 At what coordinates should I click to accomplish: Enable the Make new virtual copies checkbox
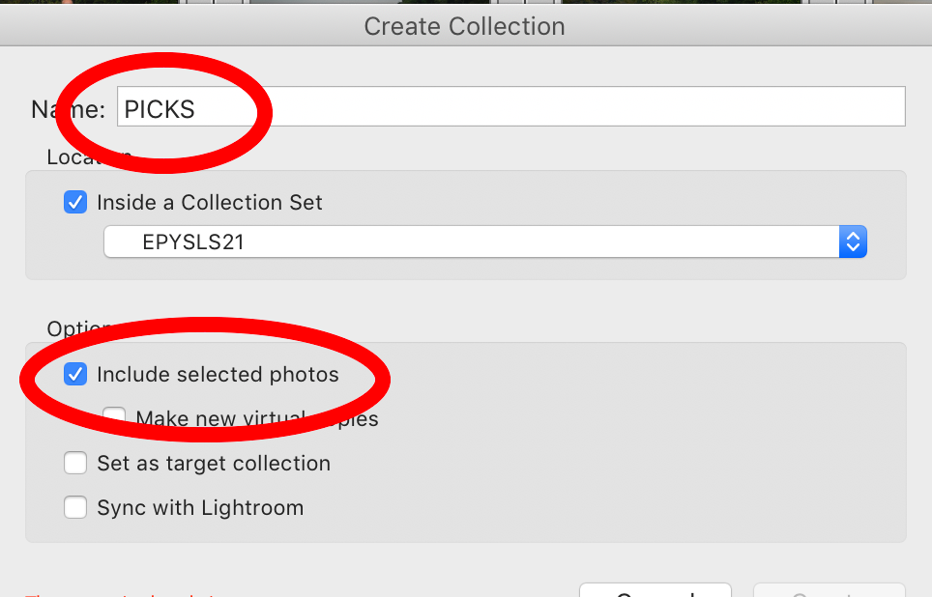tap(114, 417)
